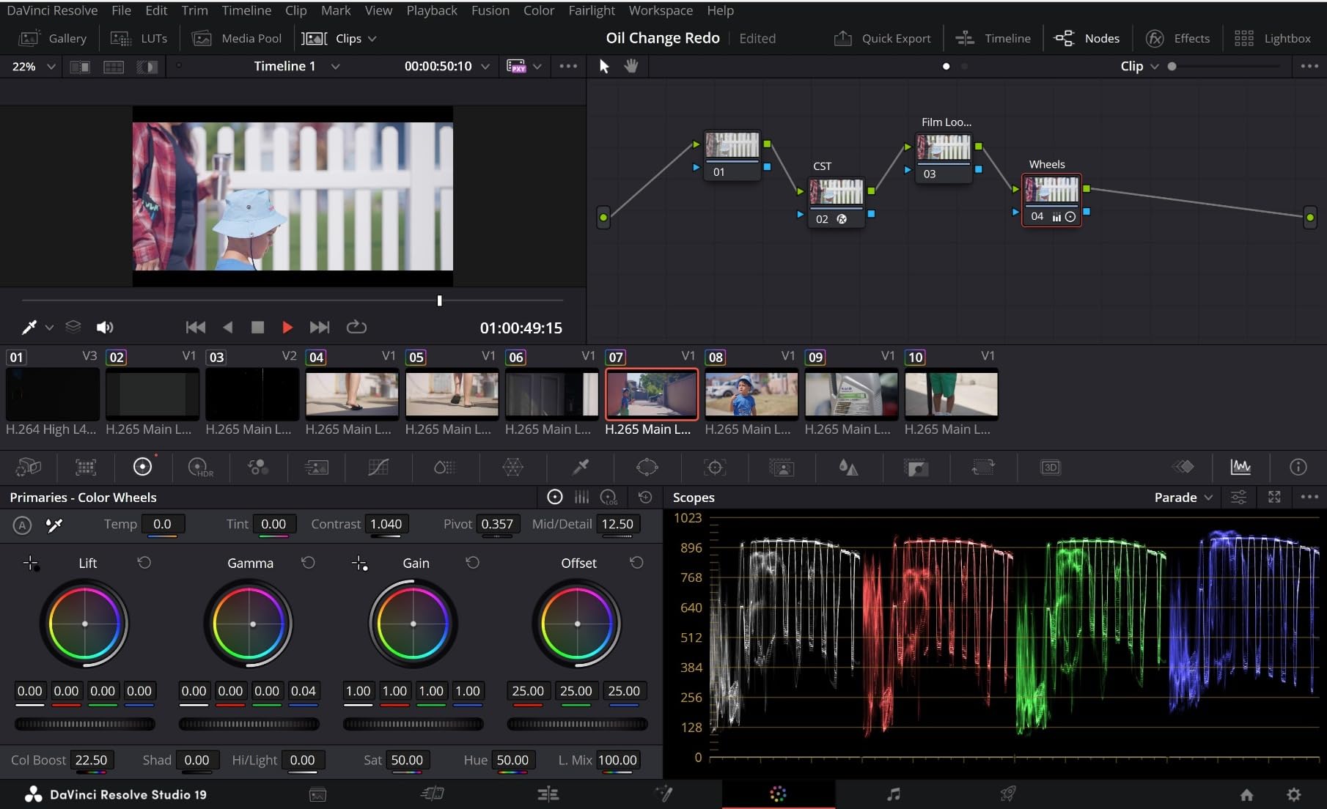The image size is (1327, 809).
Task: Open the viewer zoom 22% dropdown
Action: [34, 66]
